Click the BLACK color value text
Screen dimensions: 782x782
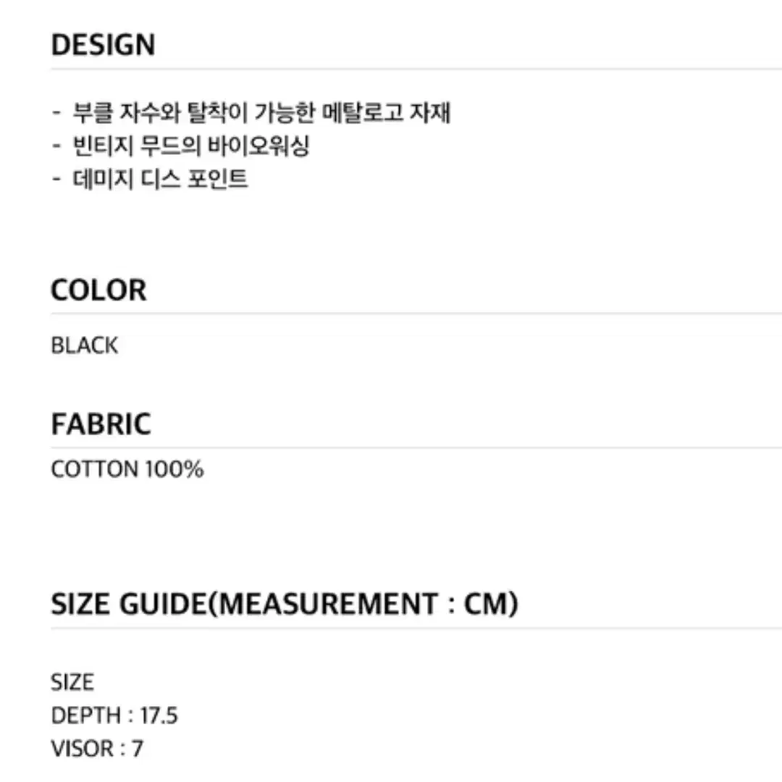(84, 345)
